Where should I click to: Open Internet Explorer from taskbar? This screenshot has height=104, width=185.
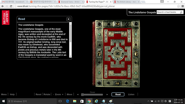[x=96, y=101]
